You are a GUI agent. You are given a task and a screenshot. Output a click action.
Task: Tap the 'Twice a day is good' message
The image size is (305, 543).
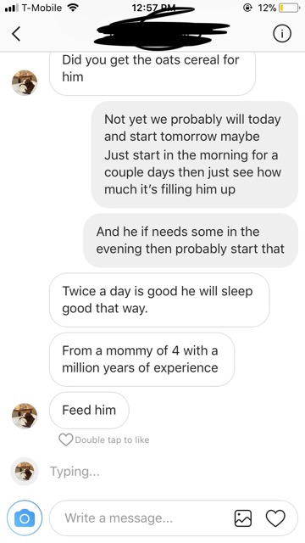[159, 299]
